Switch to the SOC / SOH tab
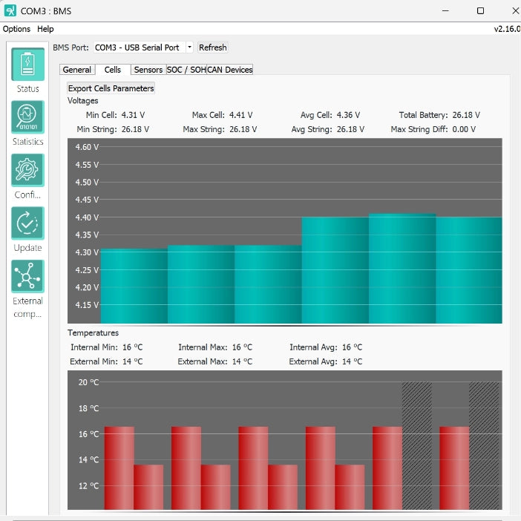The height and width of the screenshot is (521, 521). coord(186,70)
